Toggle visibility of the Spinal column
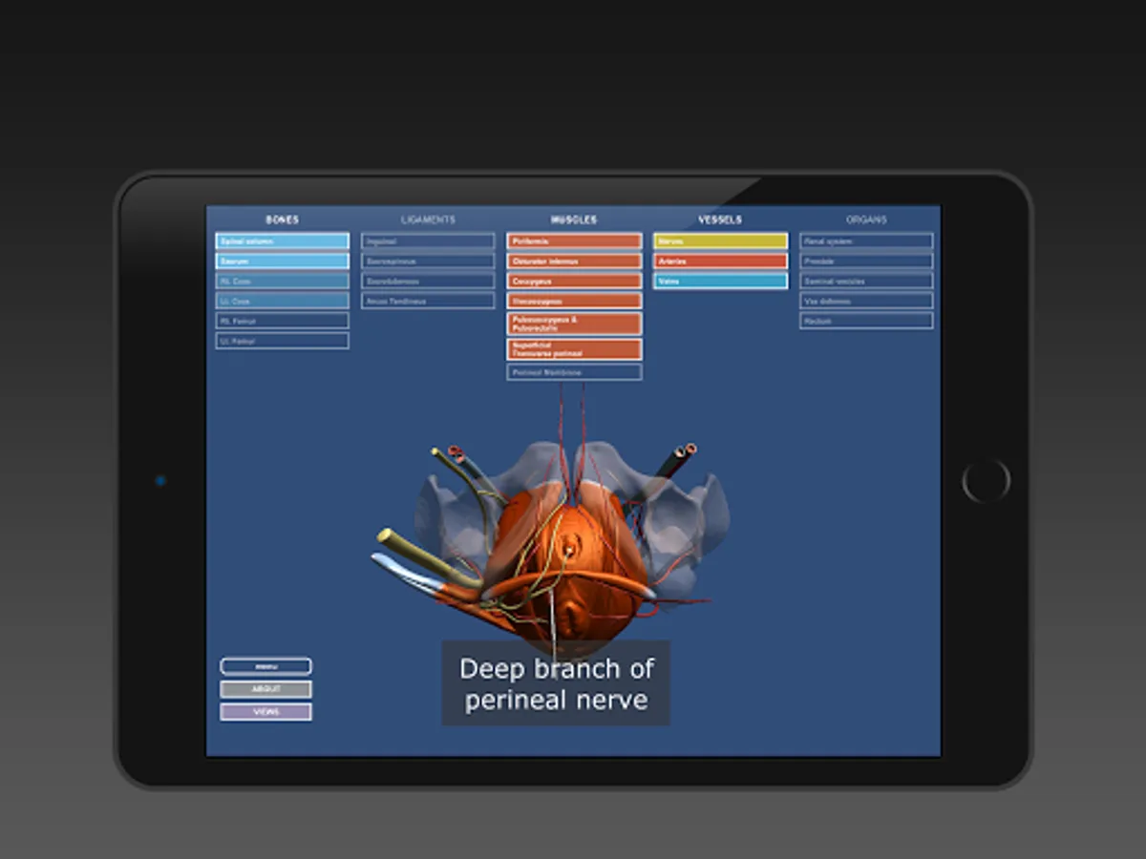 (282, 241)
